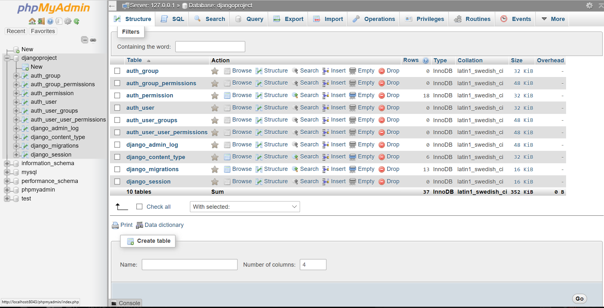Click Server: 127.0.0.1 breadcrumb link
Screen dimensions: 604x308
pos(152,5)
